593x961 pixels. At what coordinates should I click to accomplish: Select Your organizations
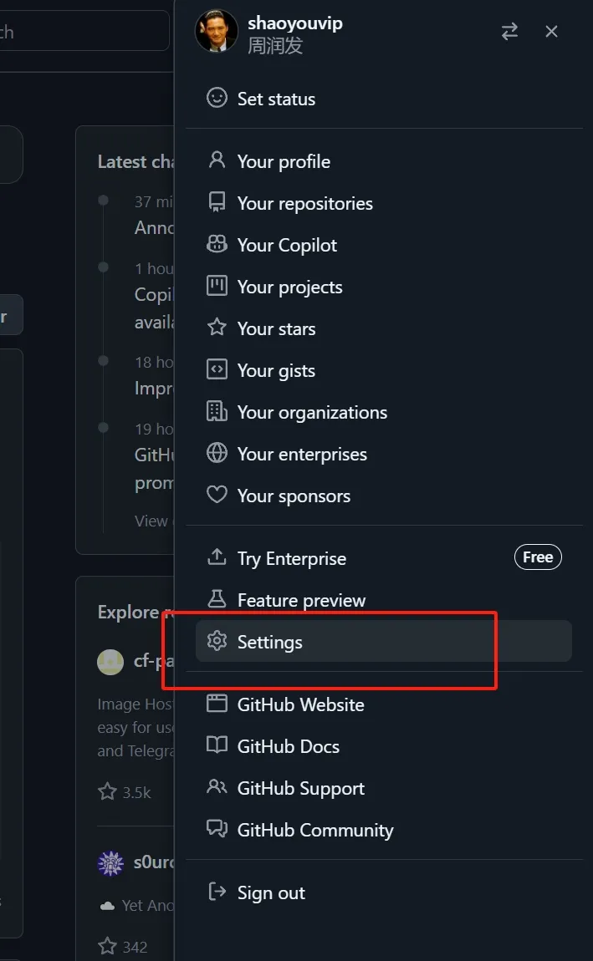312,412
